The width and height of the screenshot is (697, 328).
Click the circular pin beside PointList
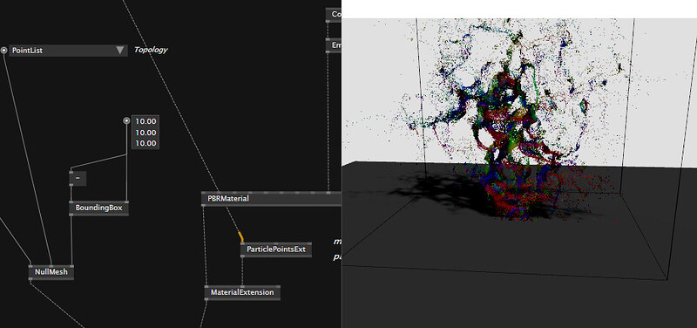(x=4, y=51)
